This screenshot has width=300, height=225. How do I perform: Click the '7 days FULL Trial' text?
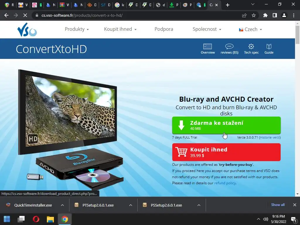(x=185, y=137)
